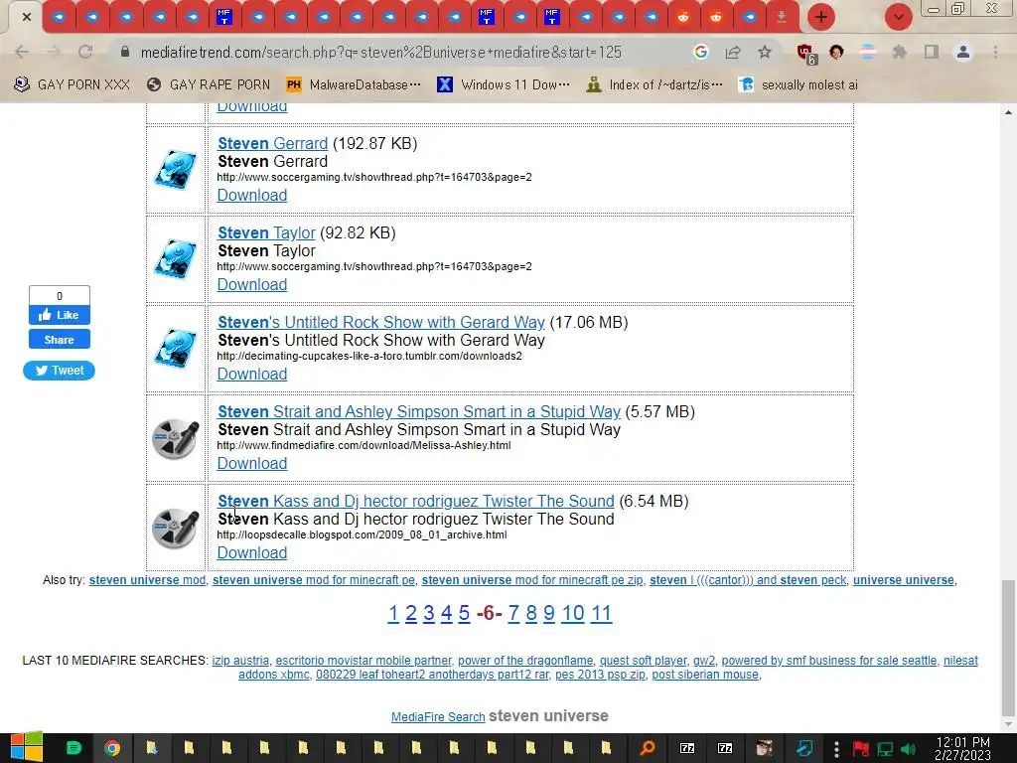This screenshot has height=763, width=1017.
Task: Open the orange magnifier taskbar app
Action: click(647, 748)
